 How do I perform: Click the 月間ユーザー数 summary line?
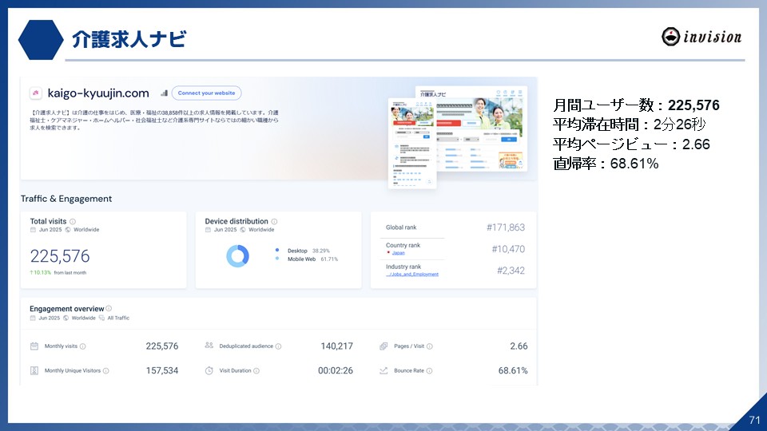point(636,105)
